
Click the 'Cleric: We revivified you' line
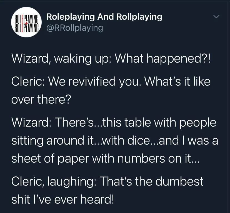point(111,82)
